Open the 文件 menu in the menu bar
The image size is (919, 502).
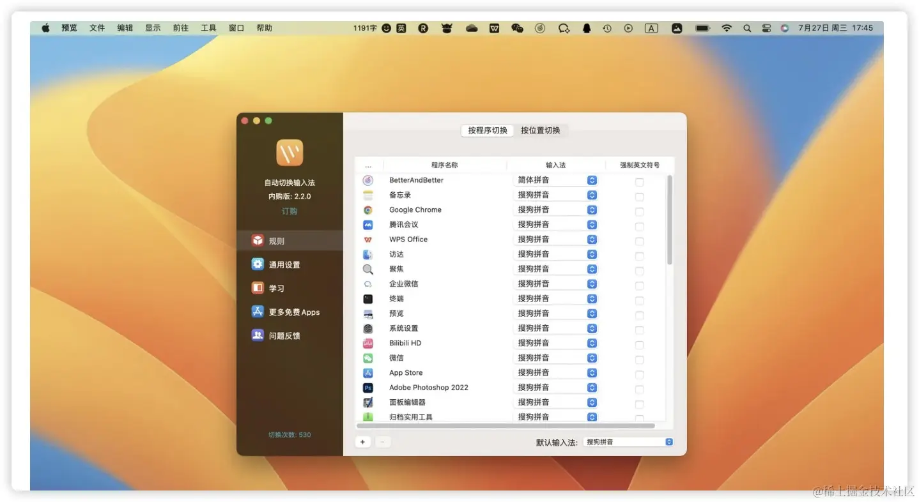tap(97, 28)
